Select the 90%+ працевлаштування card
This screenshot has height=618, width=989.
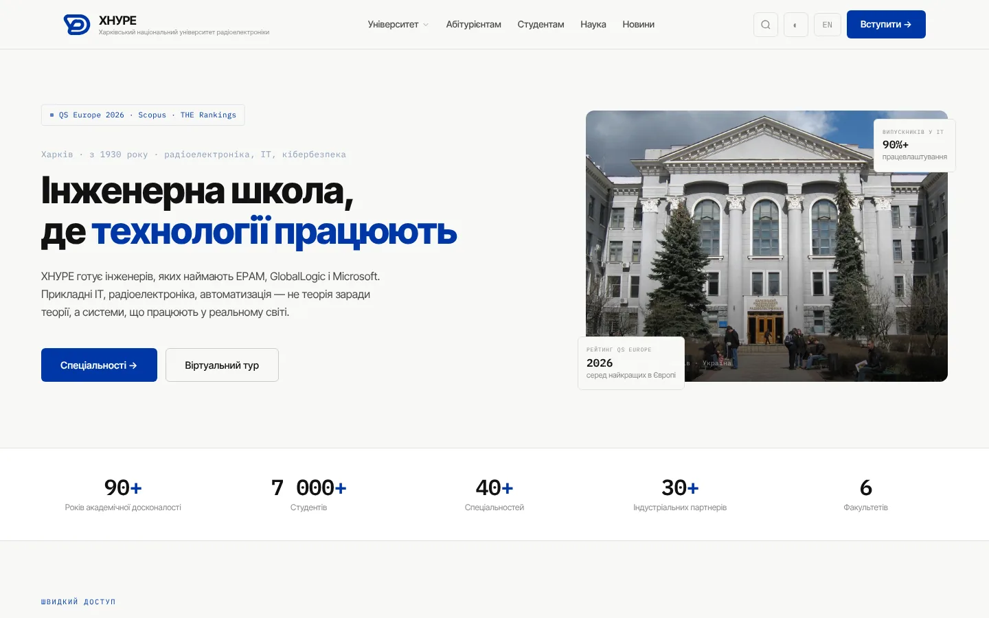coord(914,145)
